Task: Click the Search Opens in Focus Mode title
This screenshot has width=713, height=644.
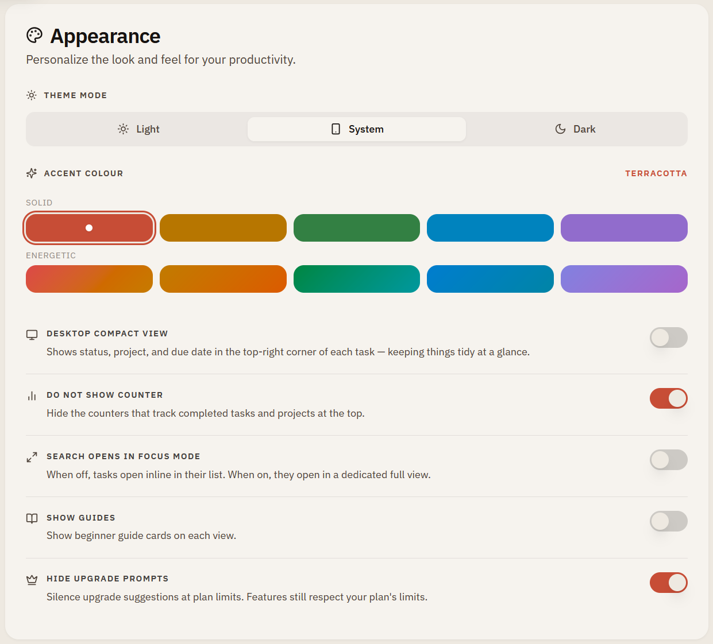Action: pos(124,456)
